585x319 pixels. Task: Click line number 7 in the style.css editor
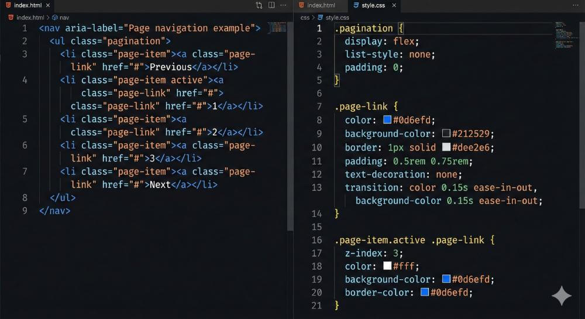319,107
